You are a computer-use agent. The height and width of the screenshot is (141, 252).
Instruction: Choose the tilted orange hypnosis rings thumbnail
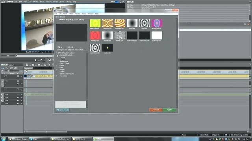[120, 23]
